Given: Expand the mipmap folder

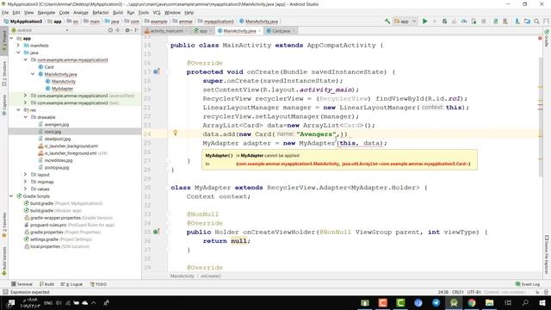Looking at the screenshot, I should coord(25,182).
